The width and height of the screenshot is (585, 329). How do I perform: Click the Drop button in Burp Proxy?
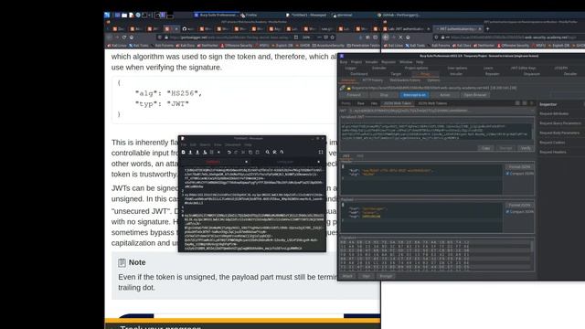coord(384,95)
